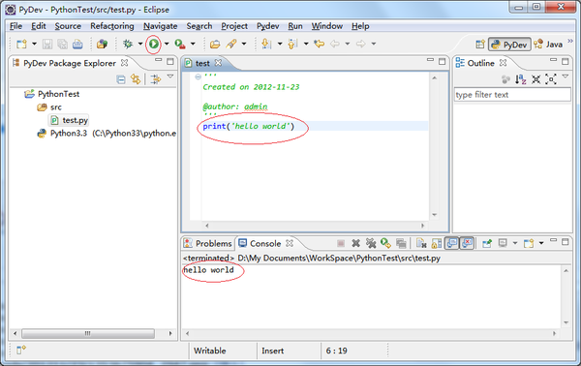Click the Outline type filter text field

pyautogui.click(x=512, y=95)
